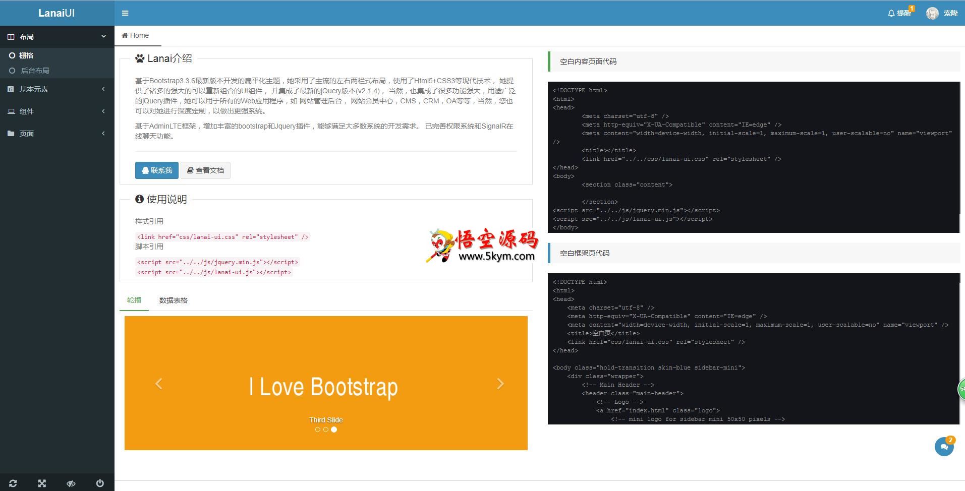
Task: Click the 页面 folder icon in sidebar
Action: (x=11, y=134)
